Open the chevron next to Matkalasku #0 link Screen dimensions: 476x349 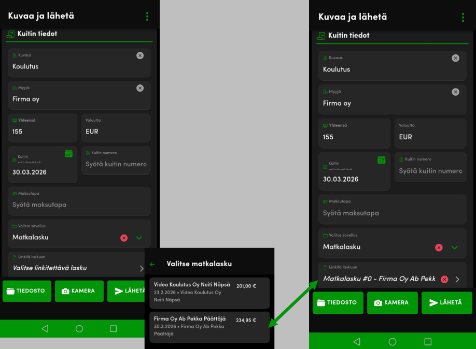tap(457, 279)
